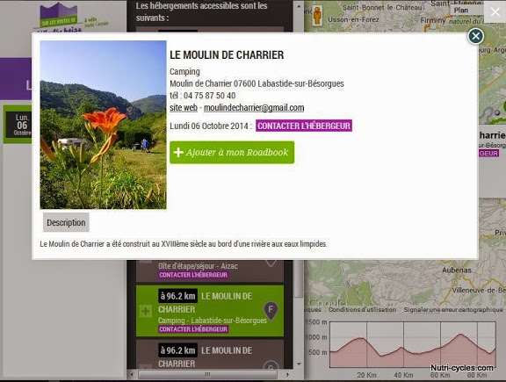Click the horizontal scrollbar thumb
The width and height of the screenshot is (506, 382).
207,375
